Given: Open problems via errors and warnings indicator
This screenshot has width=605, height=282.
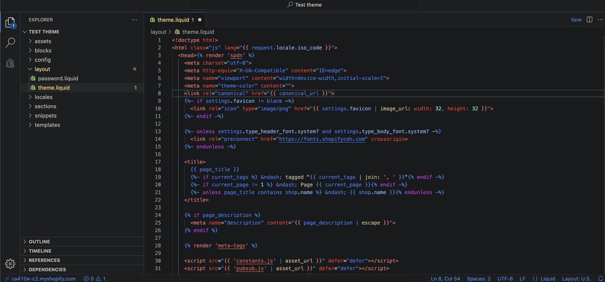Looking at the screenshot, I should click(94, 278).
